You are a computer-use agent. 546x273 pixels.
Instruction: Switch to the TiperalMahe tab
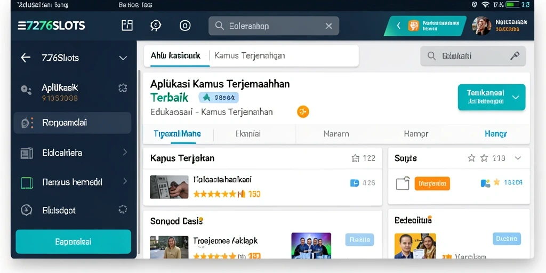[177, 134]
